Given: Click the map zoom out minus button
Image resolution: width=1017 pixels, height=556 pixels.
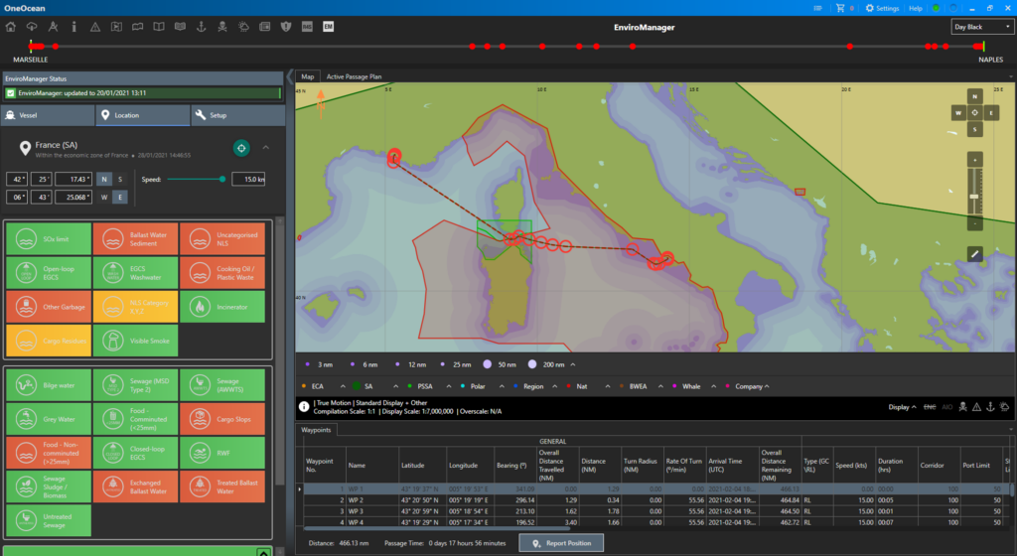Looking at the screenshot, I should (975, 223).
